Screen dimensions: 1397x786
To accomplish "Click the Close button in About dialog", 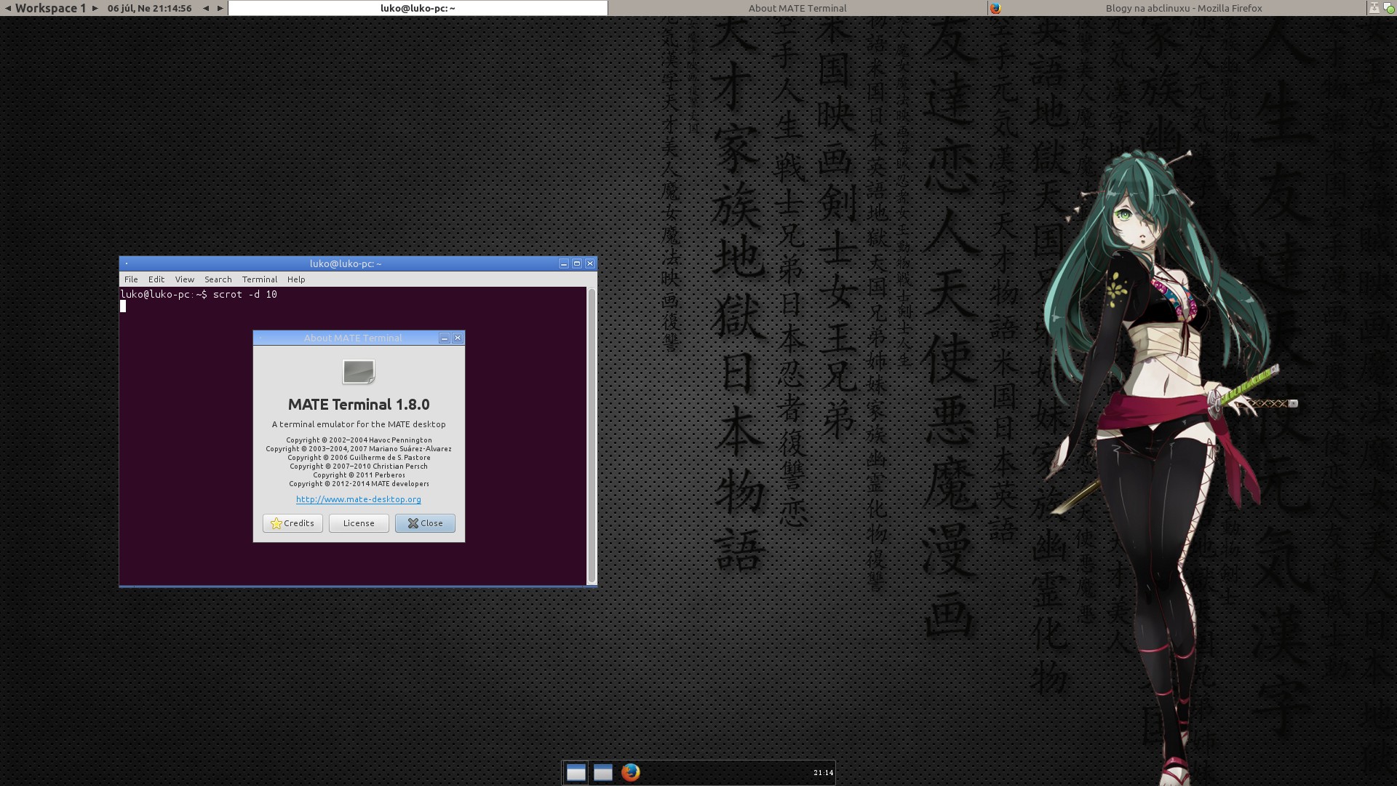I will tap(425, 523).
